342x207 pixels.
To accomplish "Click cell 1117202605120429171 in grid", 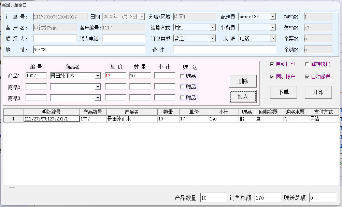I will (52, 119).
